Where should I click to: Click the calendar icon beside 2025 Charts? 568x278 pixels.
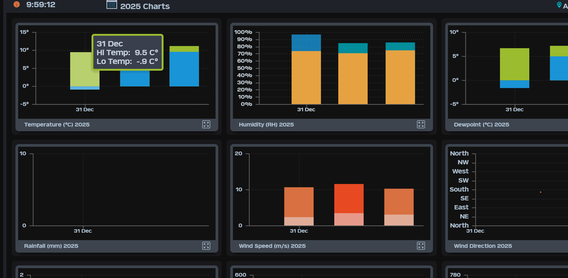[x=112, y=5]
